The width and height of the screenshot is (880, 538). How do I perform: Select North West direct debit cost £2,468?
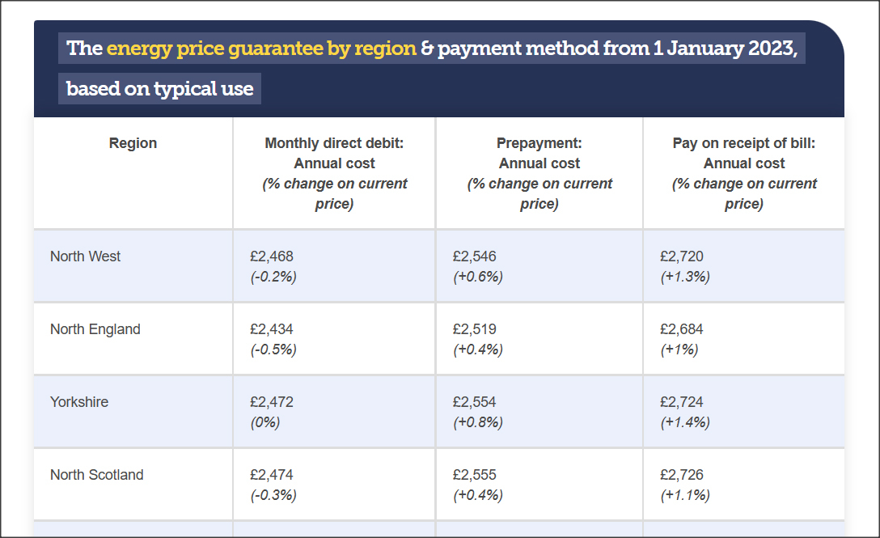272,256
